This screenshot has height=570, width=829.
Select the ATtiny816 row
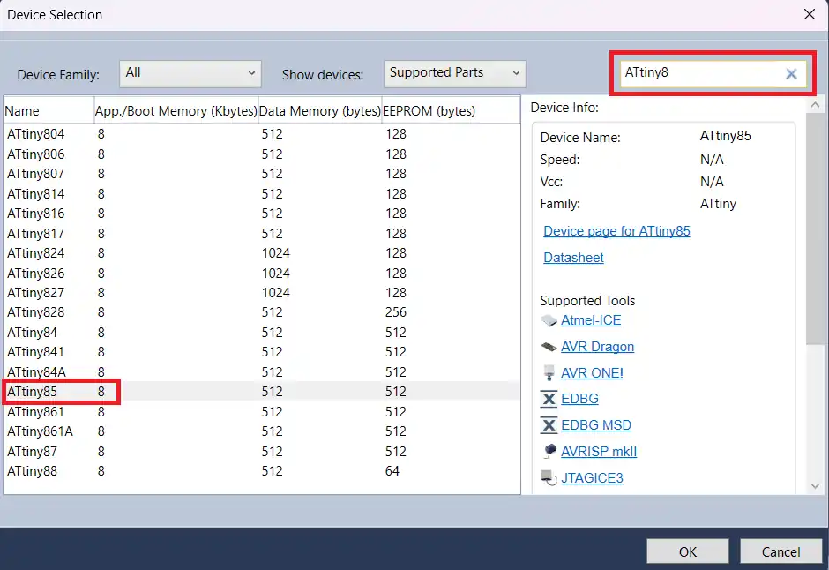click(262, 214)
